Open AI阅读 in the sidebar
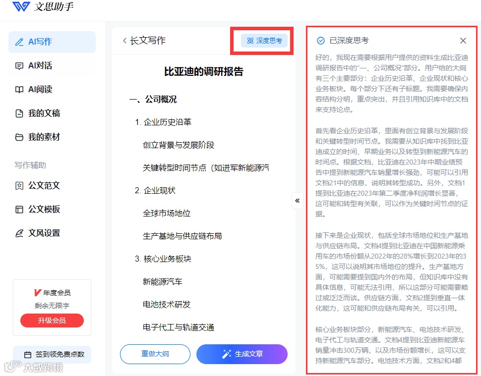 tap(52, 90)
